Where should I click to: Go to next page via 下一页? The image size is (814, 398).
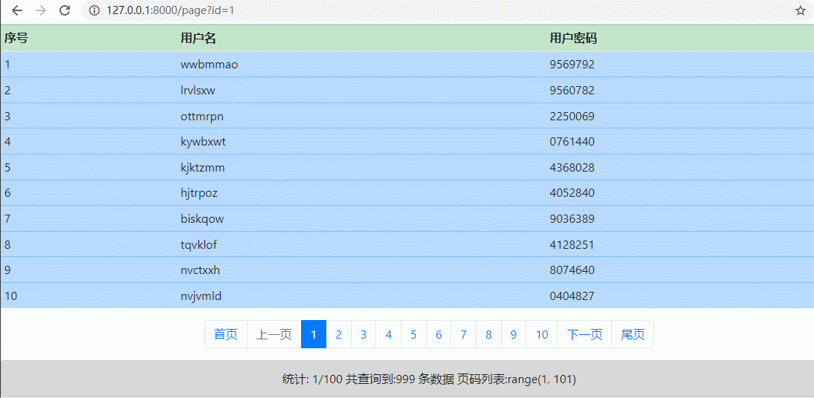pyautogui.click(x=584, y=334)
